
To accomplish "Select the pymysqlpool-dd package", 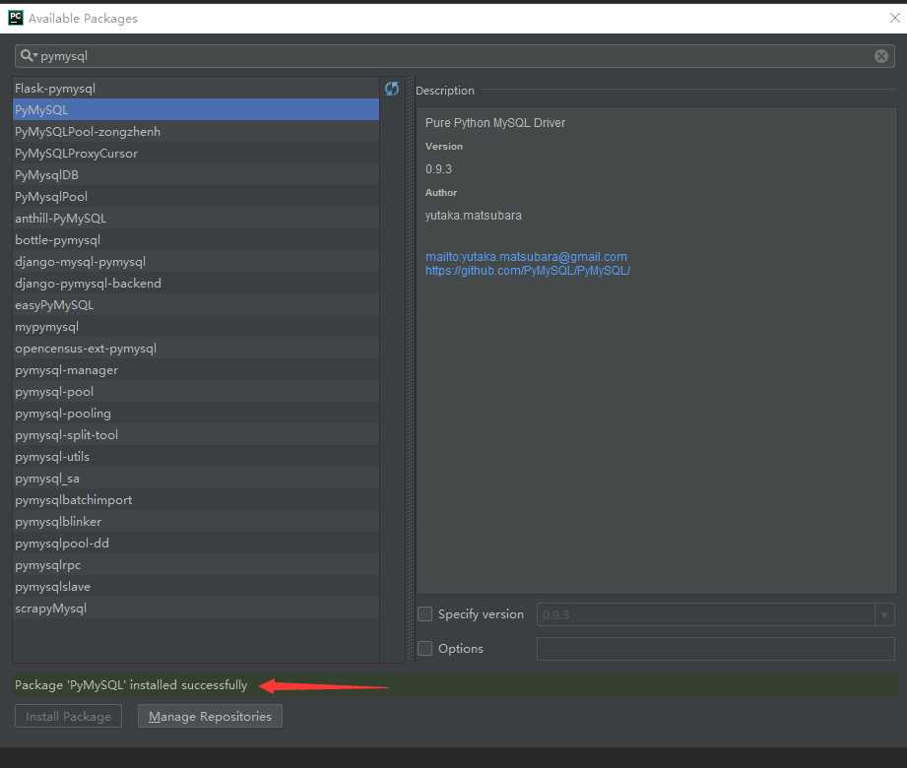I will point(196,544).
